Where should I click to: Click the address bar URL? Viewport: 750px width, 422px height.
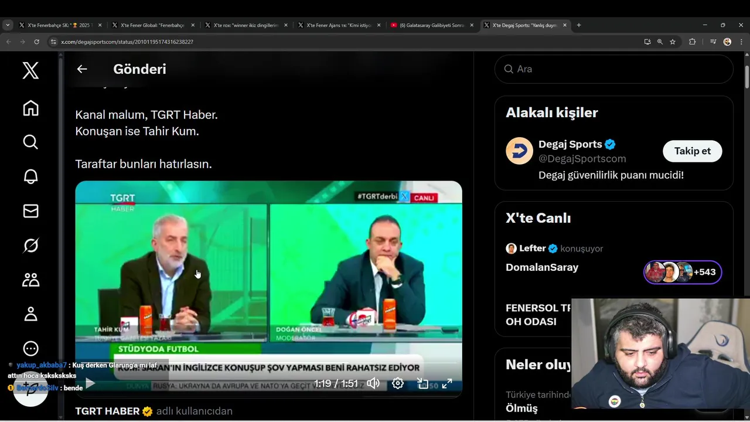click(x=127, y=42)
